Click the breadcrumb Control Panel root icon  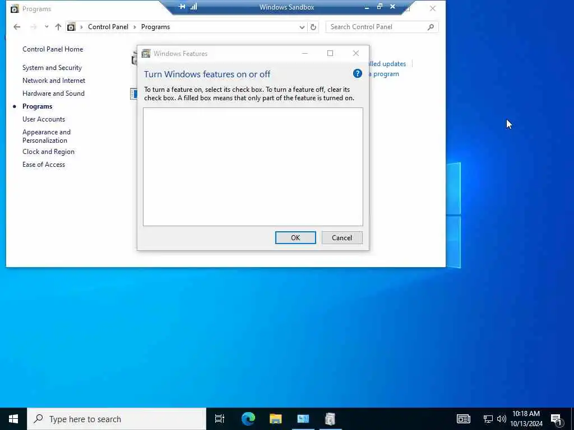pos(71,27)
